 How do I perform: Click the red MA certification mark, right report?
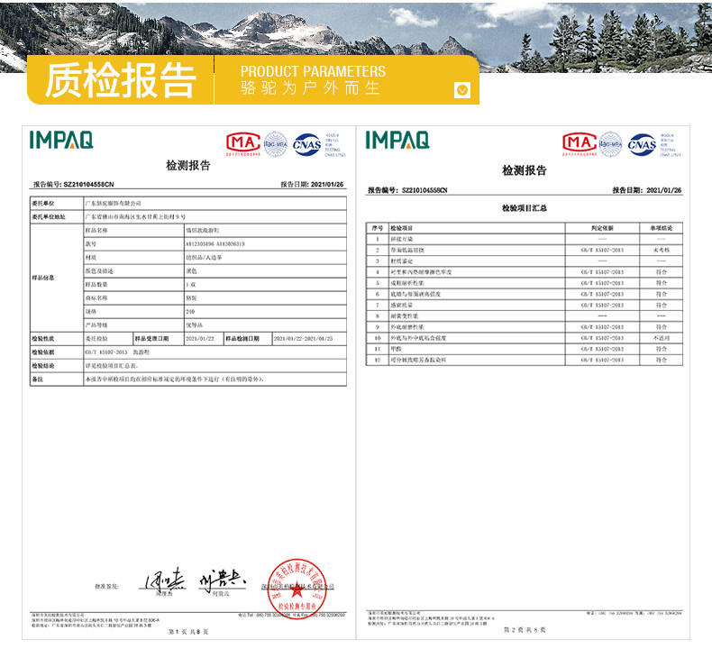coord(580,144)
